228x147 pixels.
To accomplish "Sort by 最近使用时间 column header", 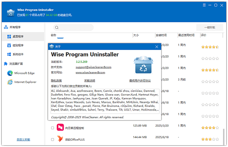I will tap(186, 36).
